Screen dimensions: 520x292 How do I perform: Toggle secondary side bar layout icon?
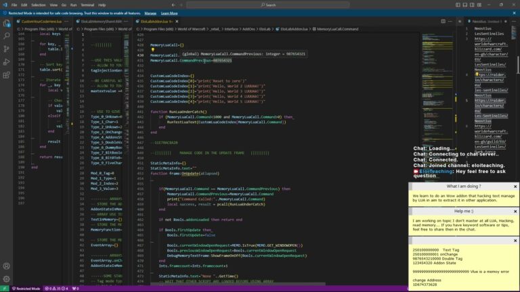[x=472, y=5]
